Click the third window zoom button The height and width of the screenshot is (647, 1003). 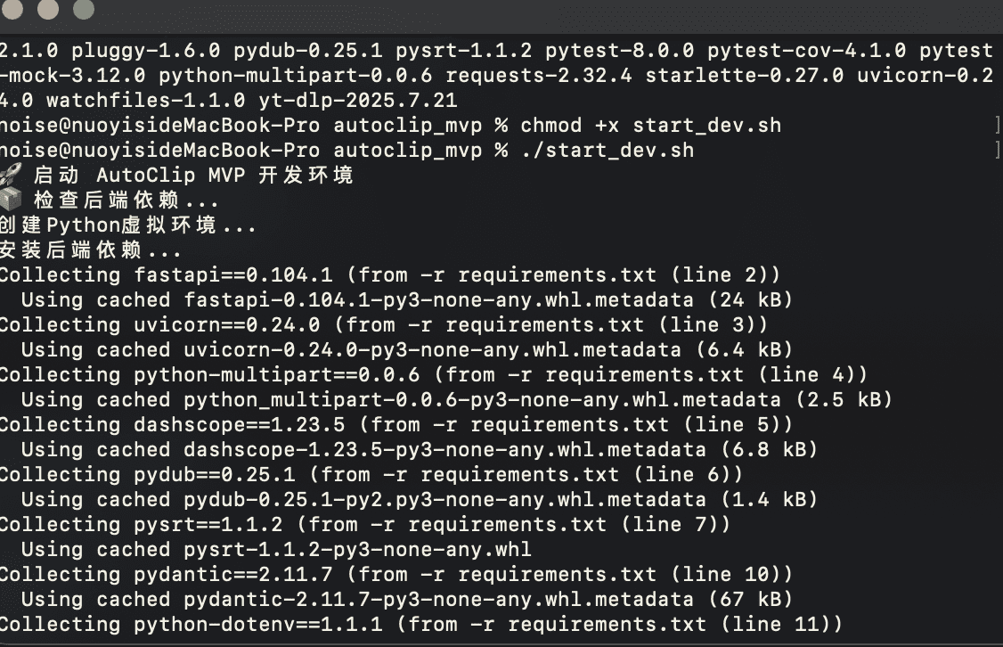click(82, 10)
